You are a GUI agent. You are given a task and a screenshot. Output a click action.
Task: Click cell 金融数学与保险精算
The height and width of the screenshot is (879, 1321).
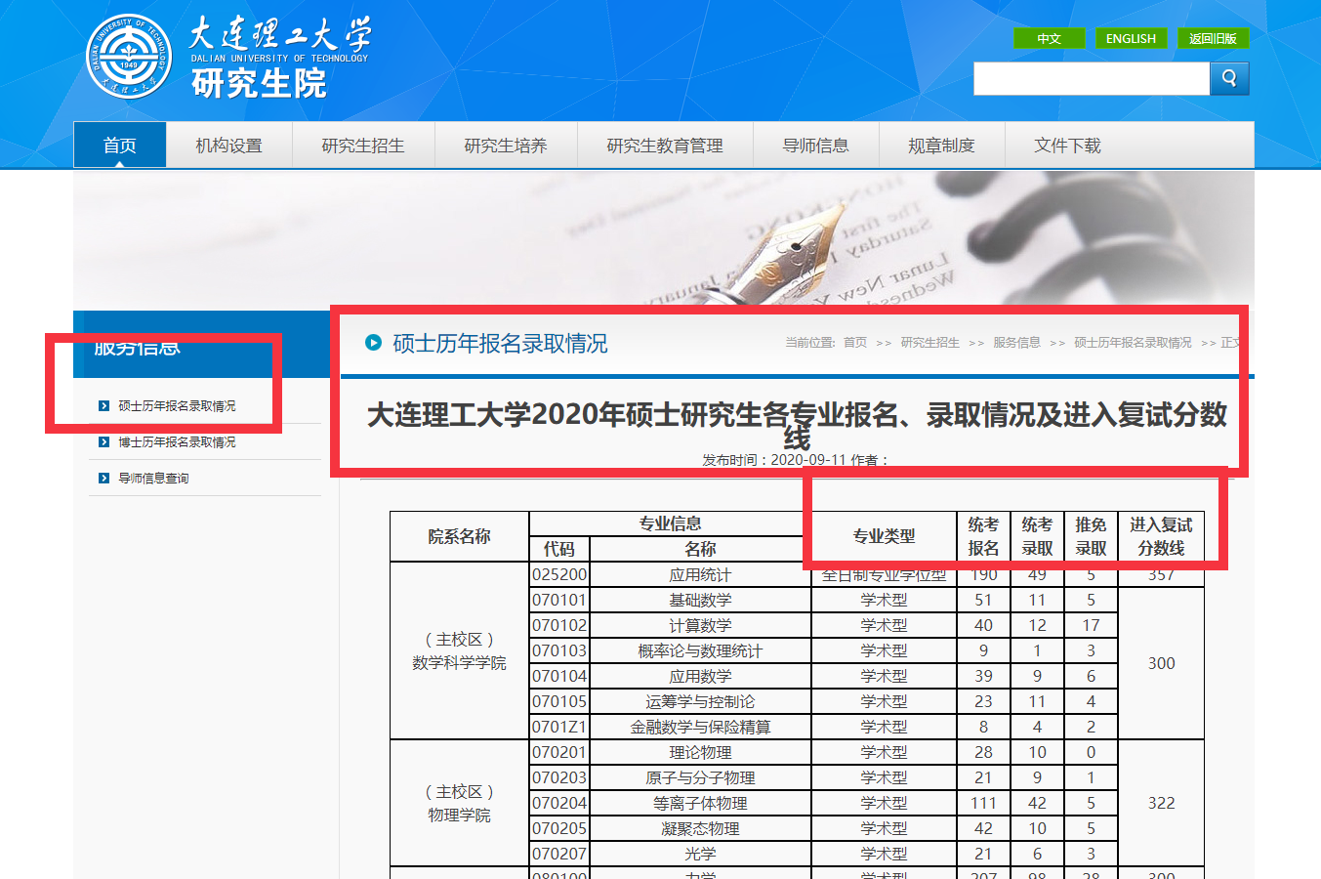700,727
